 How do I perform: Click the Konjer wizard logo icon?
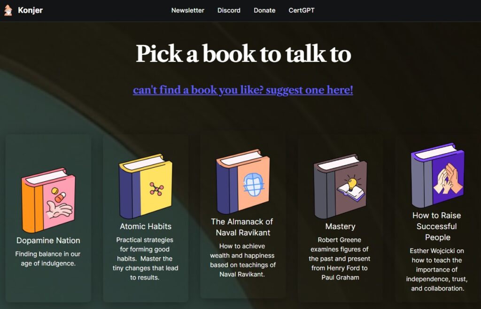pyautogui.click(x=8, y=10)
